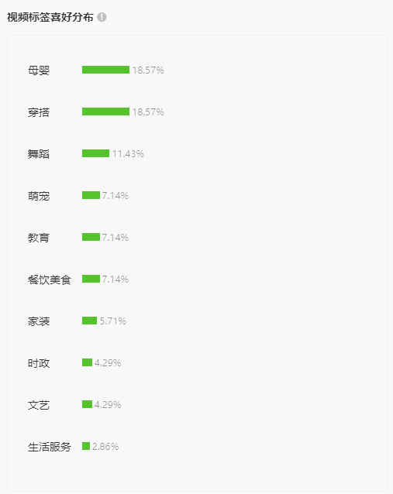Click the 11.43% value for 舞蹈
Image resolution: width=393 pixels, height=494 pixels.
click(x=128, y=154)
